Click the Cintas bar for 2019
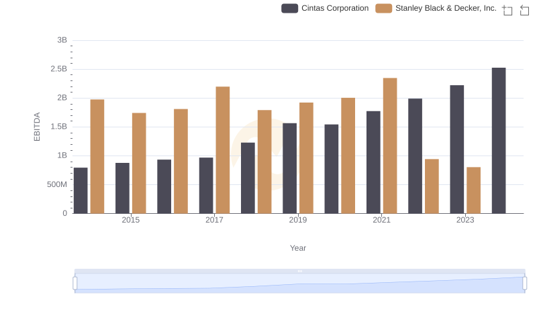The image size is (537, 309). point(290,168)
